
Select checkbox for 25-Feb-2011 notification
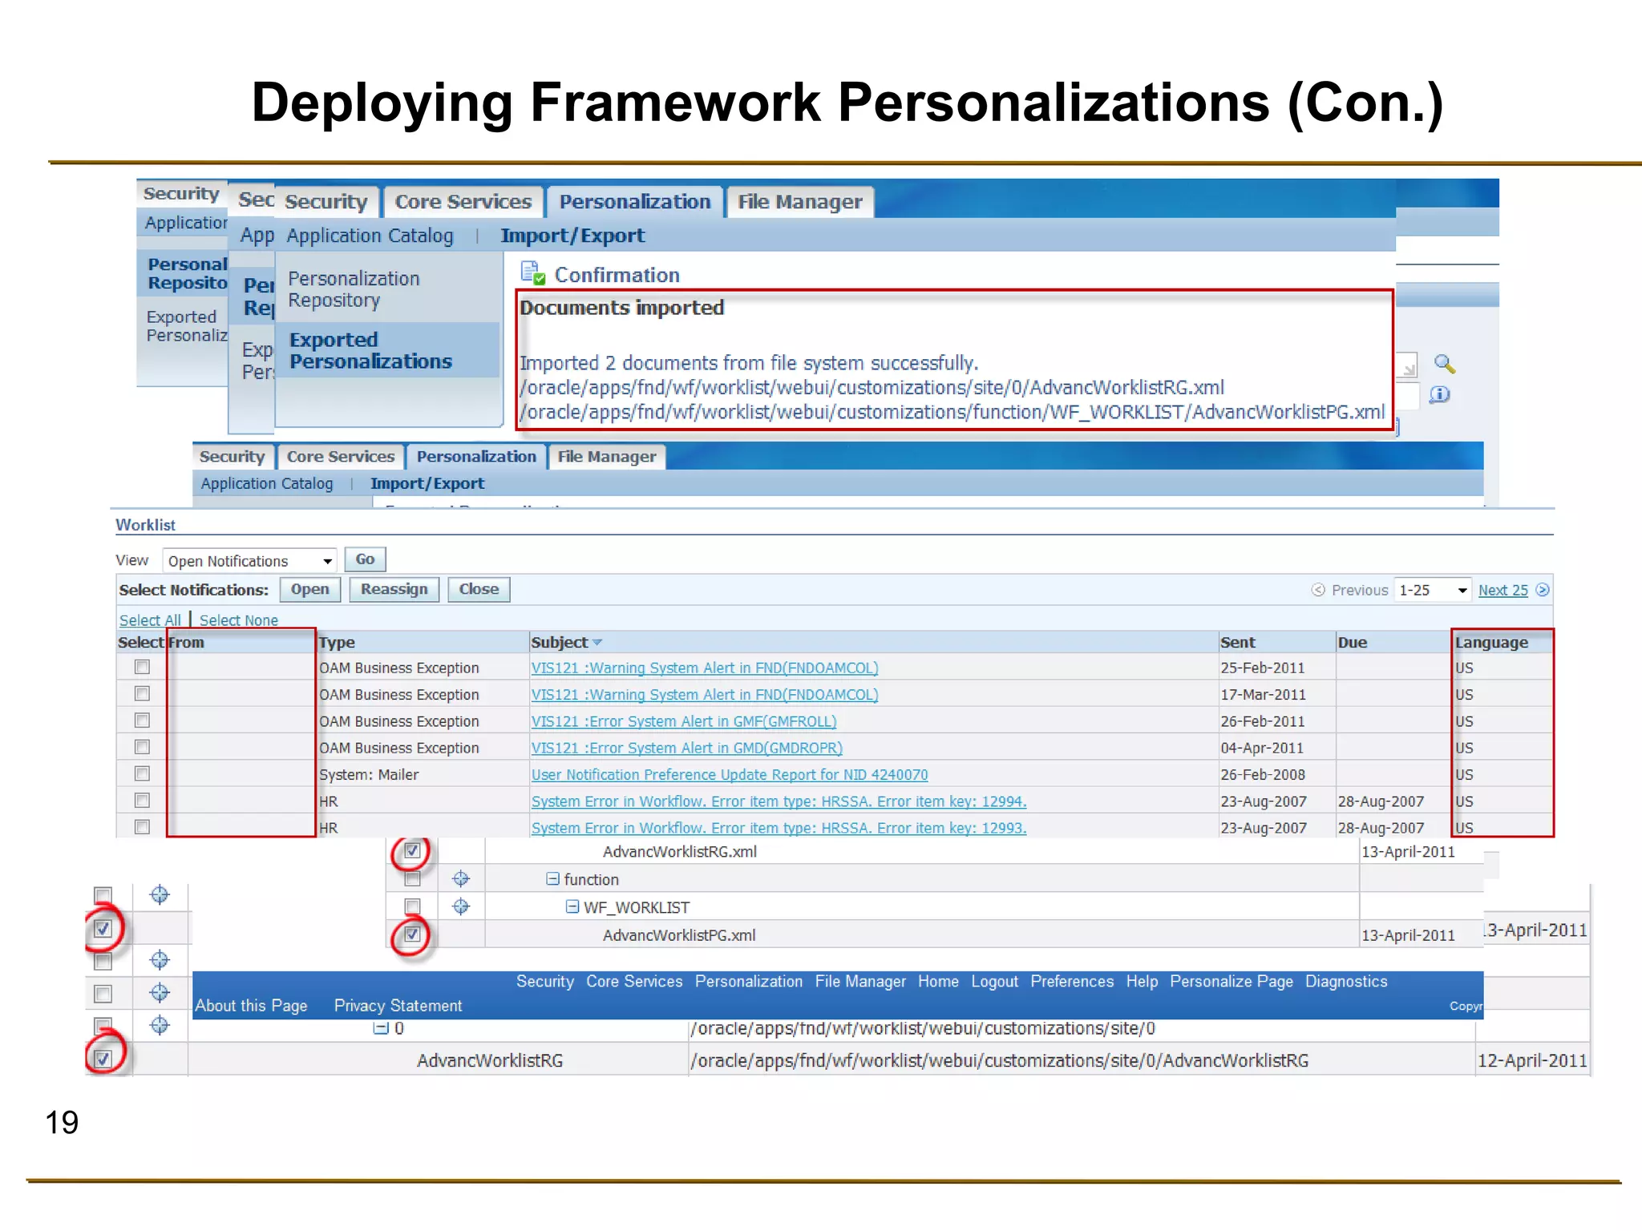coord(142,667)
